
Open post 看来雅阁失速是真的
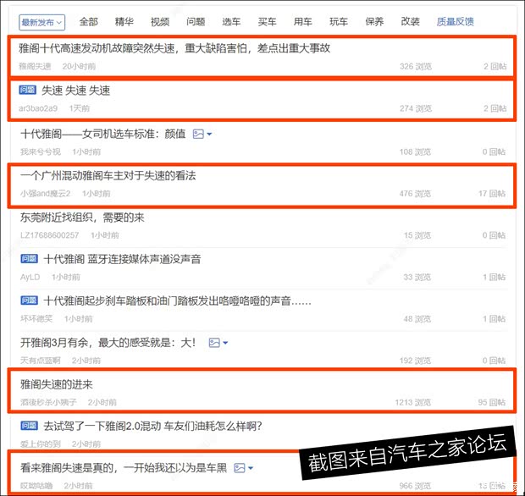click(x=124, y=467)
